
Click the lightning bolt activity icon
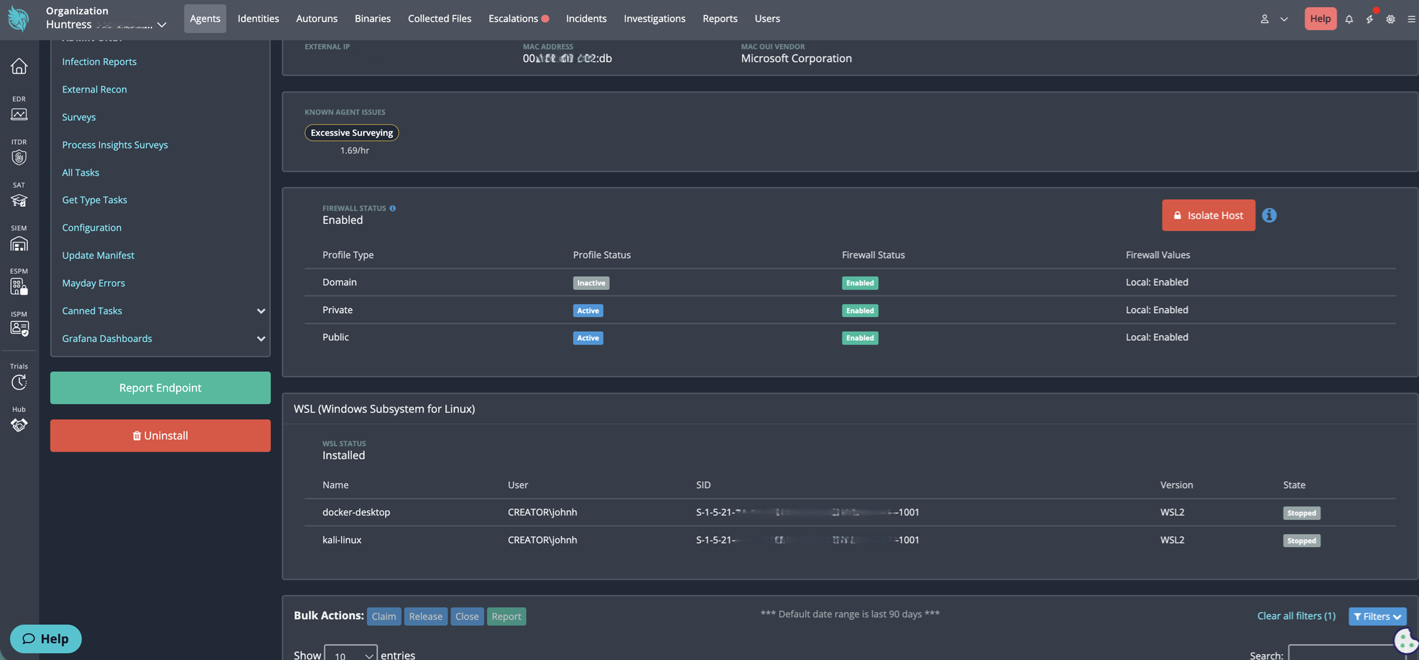pyautogui.click(x=1369, y=19)
